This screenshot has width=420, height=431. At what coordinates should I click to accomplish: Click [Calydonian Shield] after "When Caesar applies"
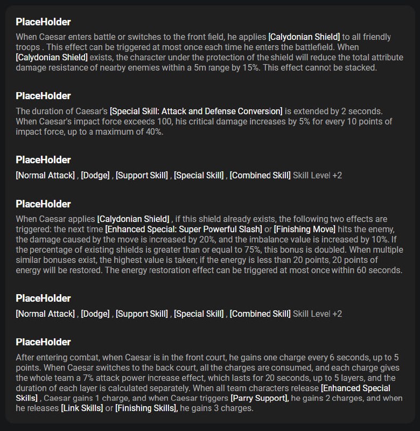coord(134,219)
